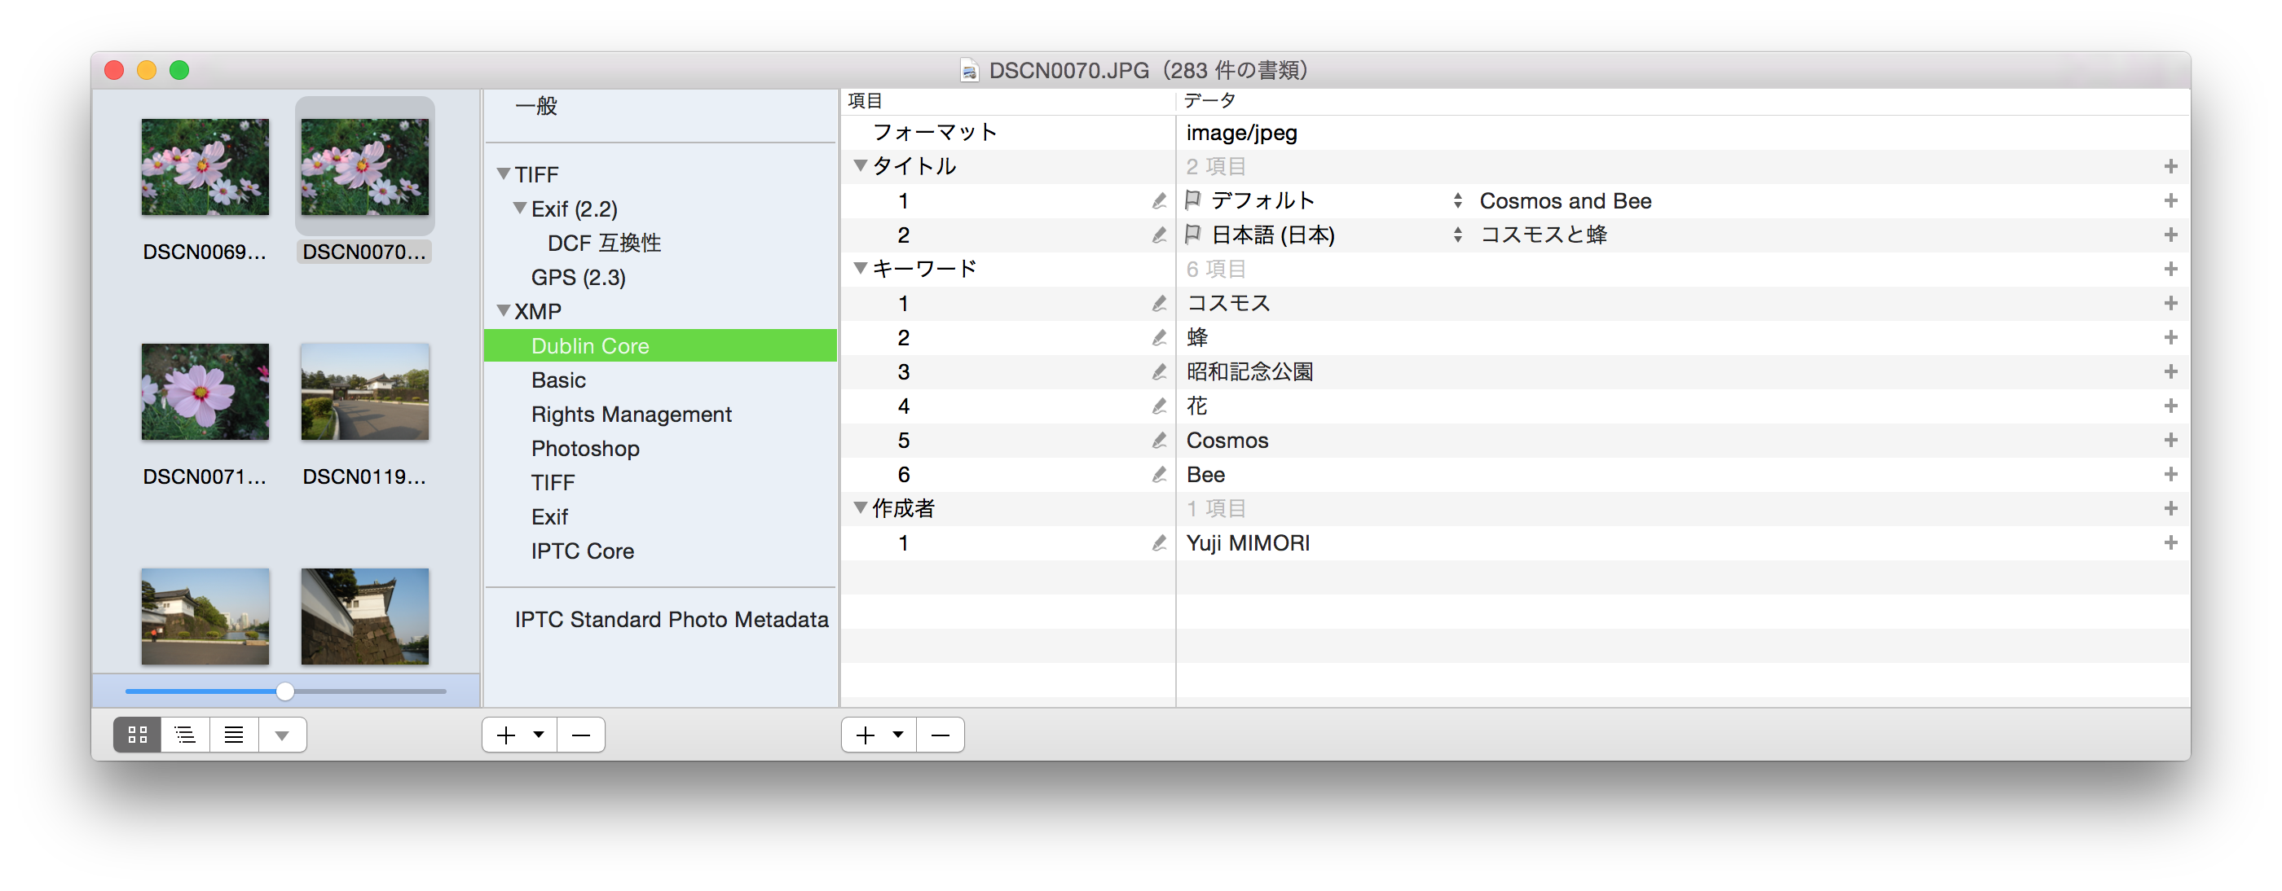Click plus icon on タイトル header row
Screen dimensions: 2282x891
(x=2170, y=166)
